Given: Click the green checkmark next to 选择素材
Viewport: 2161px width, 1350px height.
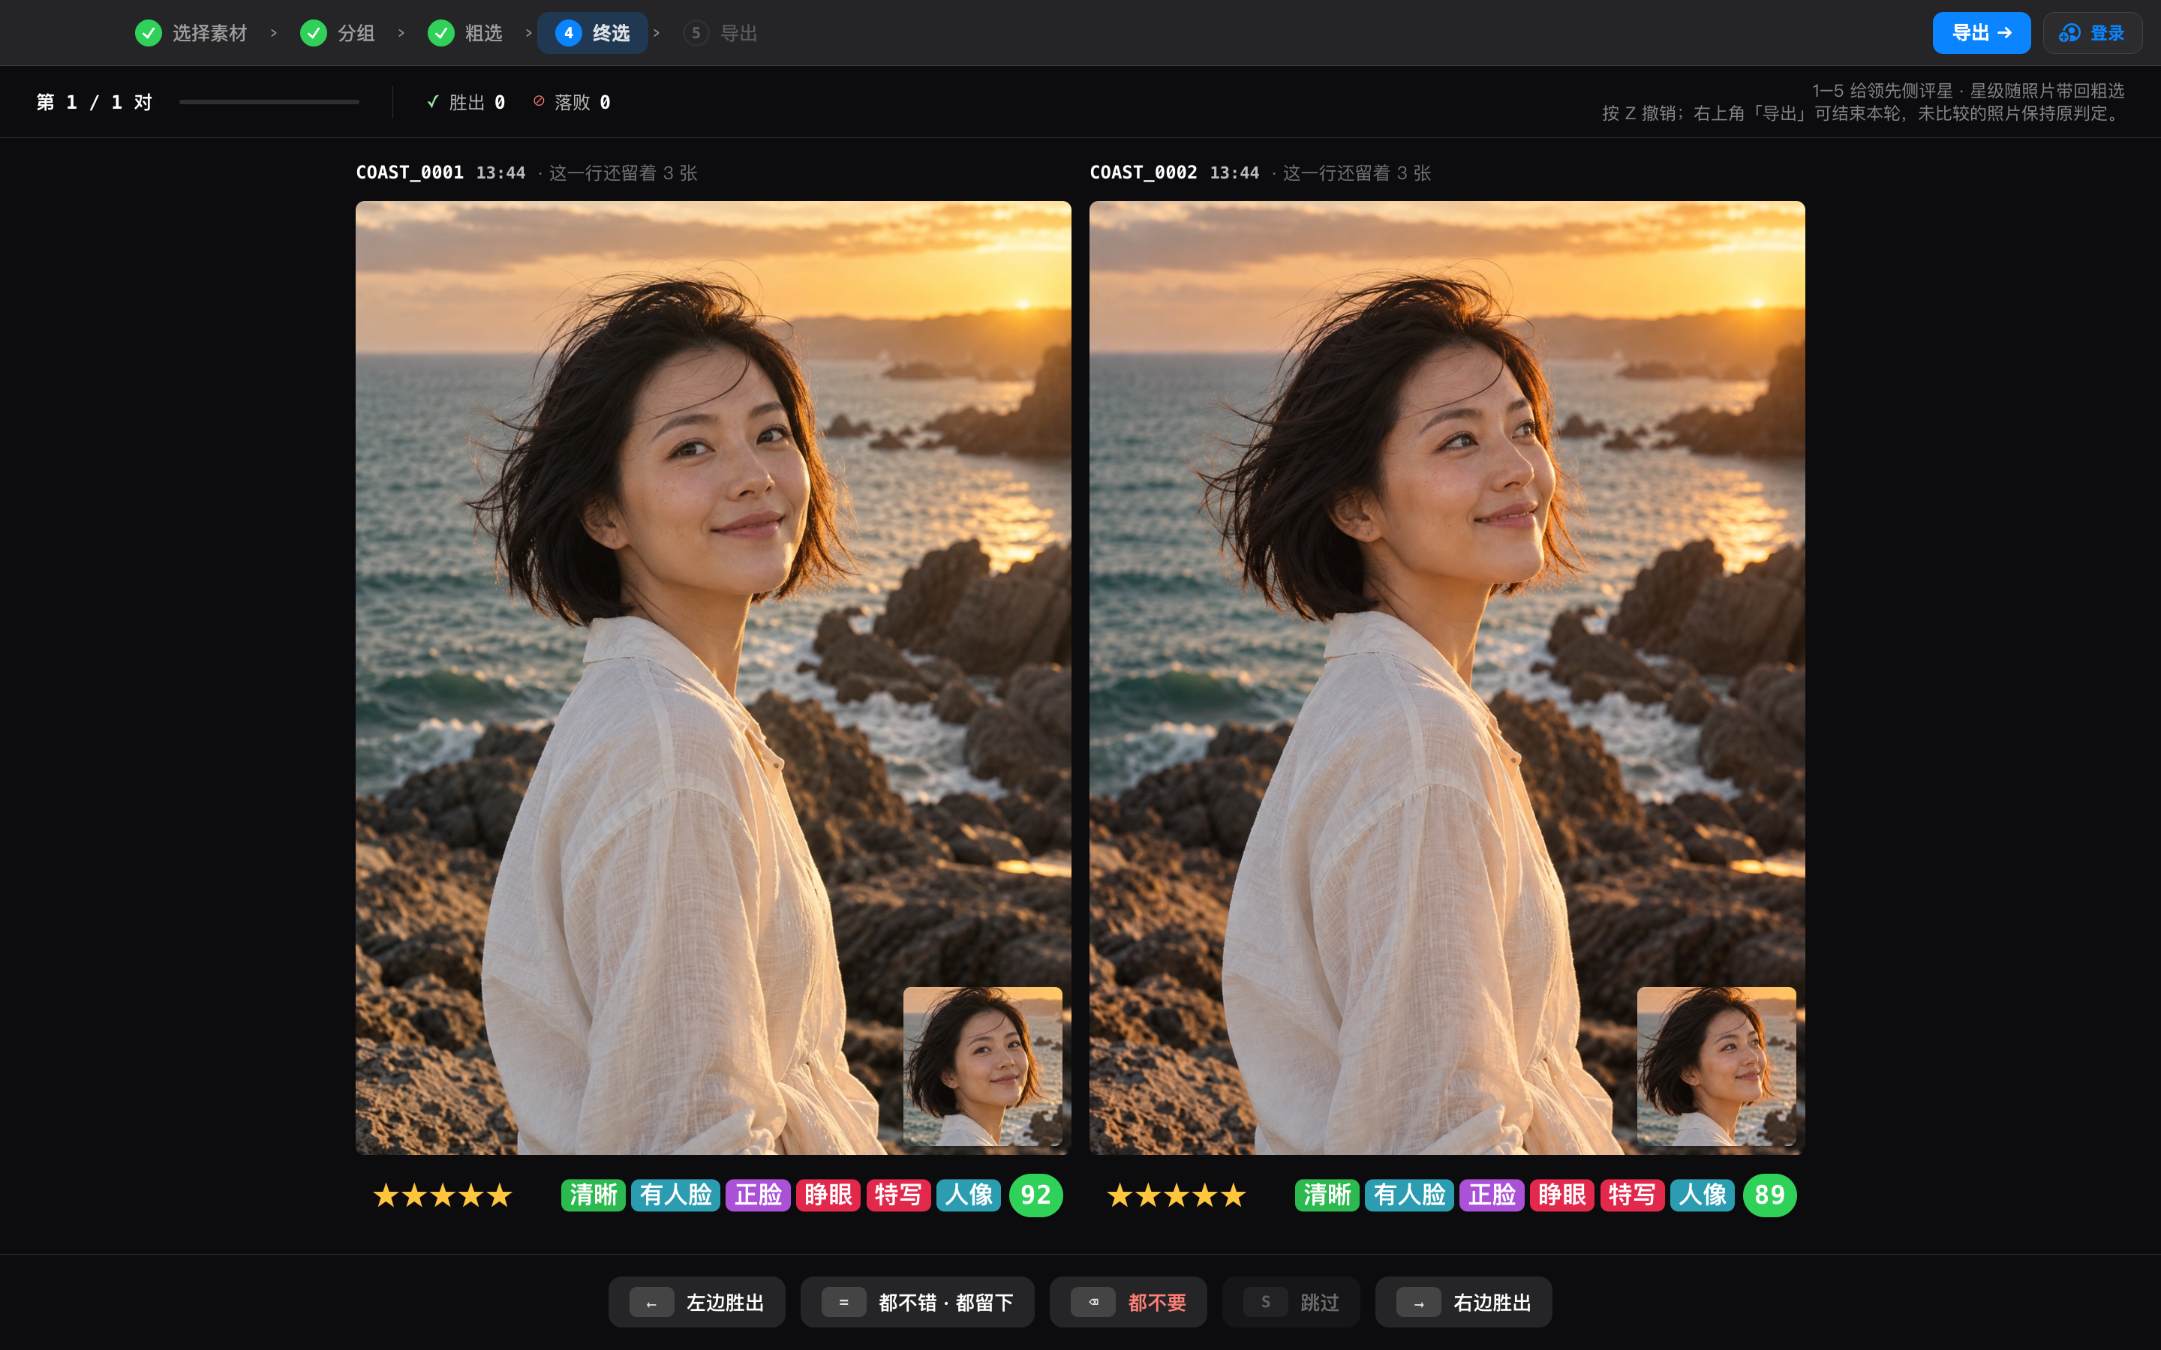Looking at the screenshot, I should click(149, 33).
